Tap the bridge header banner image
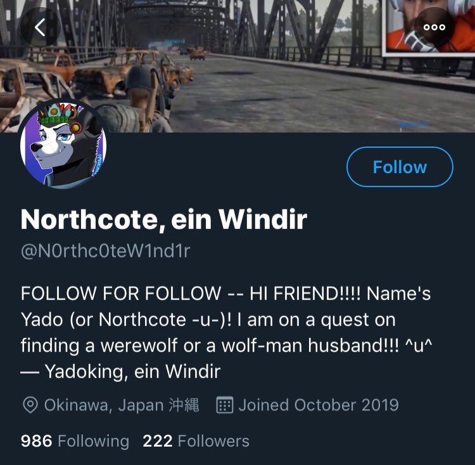The width and height of the screenshot is (475, 465). pyautogui.click(x=237, y=66)
